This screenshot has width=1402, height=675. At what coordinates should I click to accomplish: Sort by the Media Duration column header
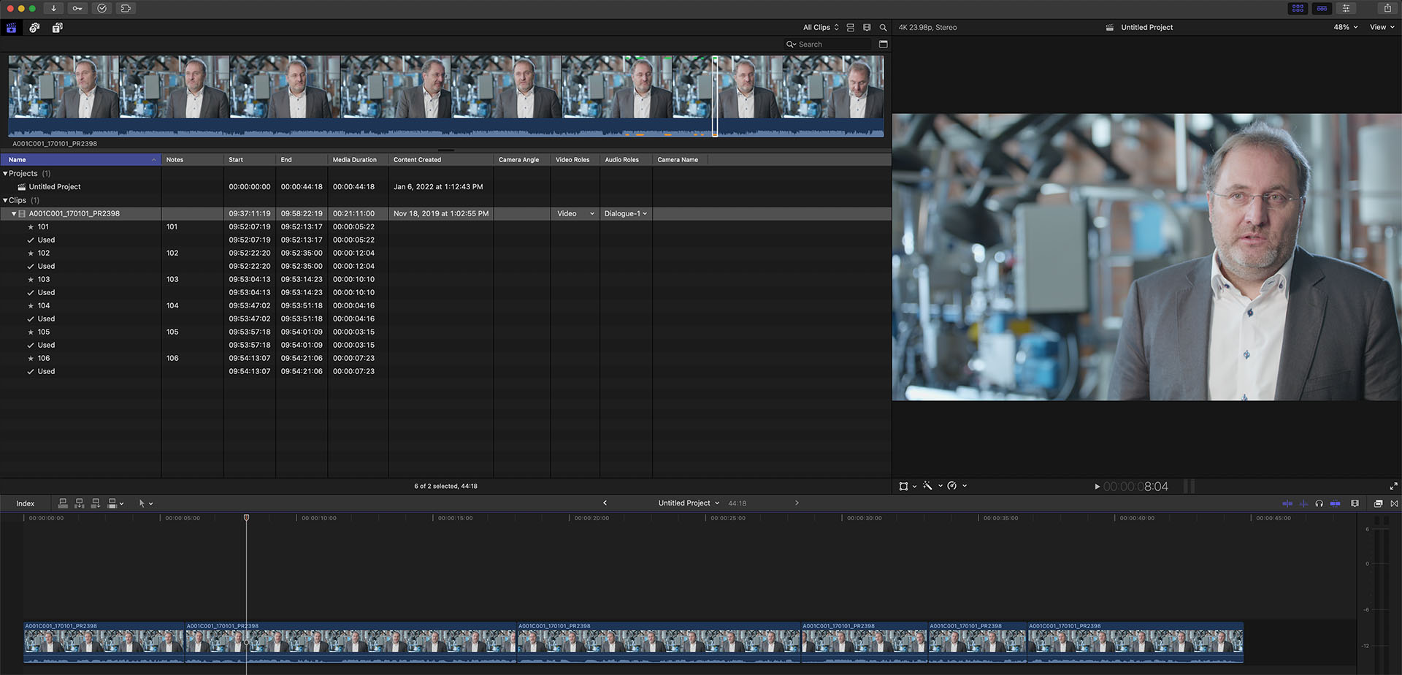click(358, 159)
